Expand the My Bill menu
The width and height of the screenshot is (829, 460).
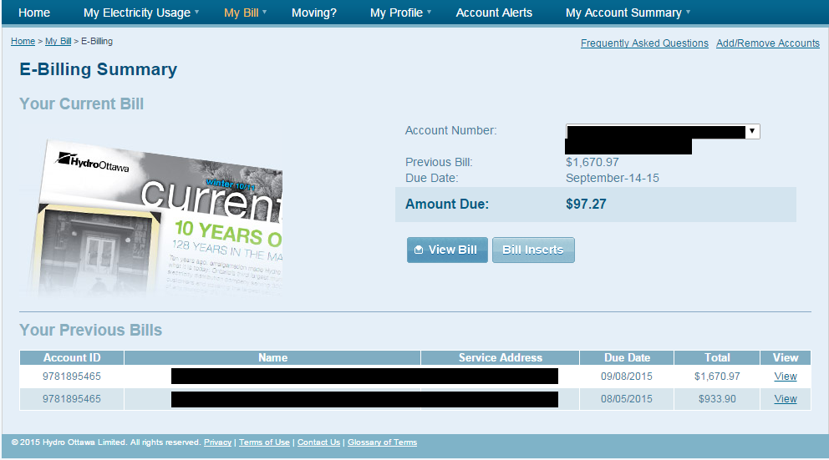(x=245, y=13)
